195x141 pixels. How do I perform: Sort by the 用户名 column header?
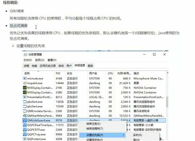[93, 74]
